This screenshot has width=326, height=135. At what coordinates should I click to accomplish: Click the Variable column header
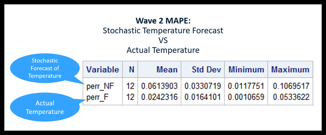pyautogui.click(x=102, y=69)
